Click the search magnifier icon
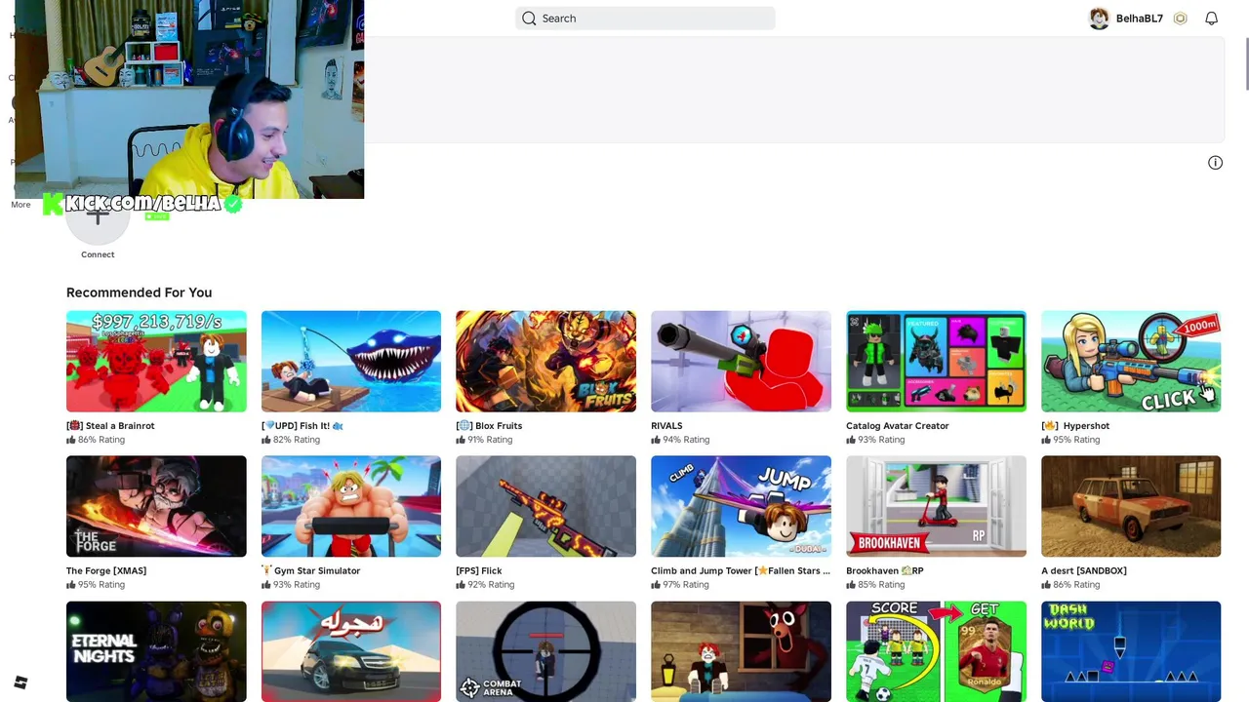The width and height of the screenshot is (1249, 702). [529, 19]
